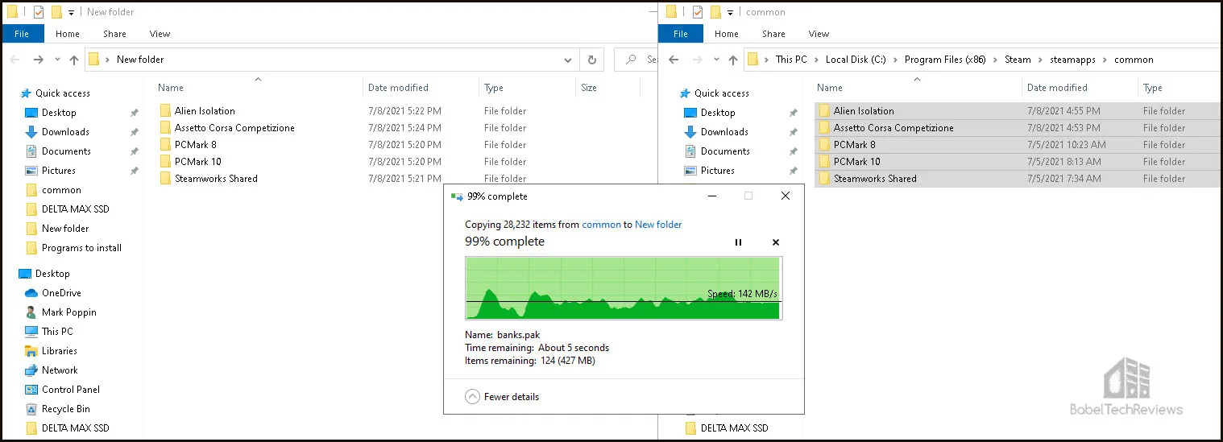Go back in common window
This screenshot has height=442, width=1223.
point(674,60)
